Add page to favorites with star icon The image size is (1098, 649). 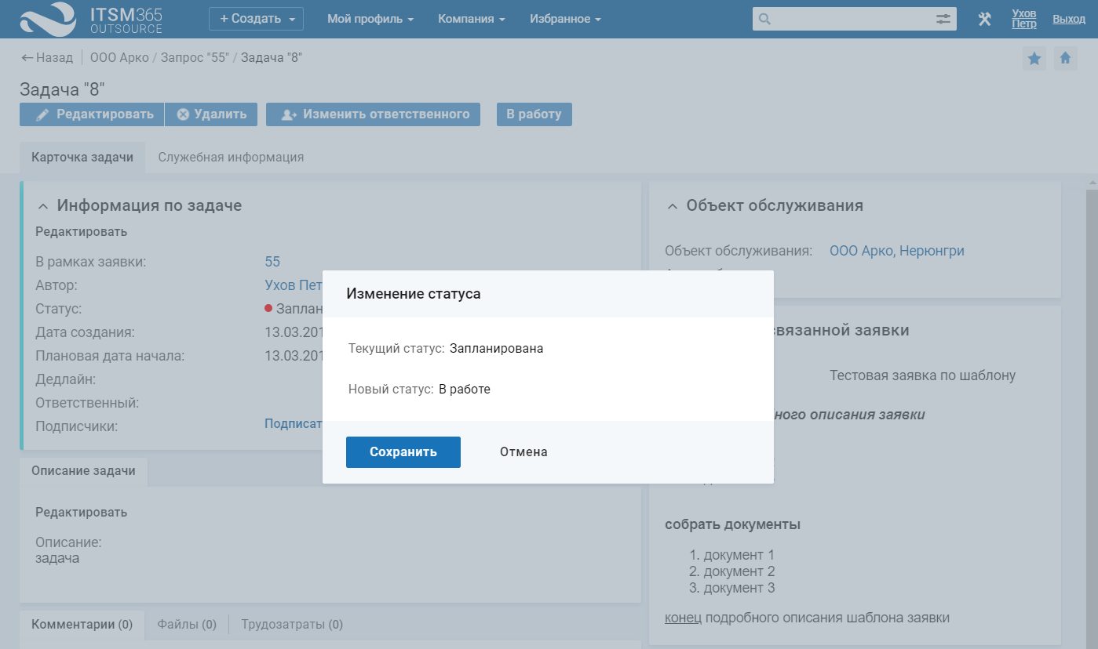tap(1034, 58)
